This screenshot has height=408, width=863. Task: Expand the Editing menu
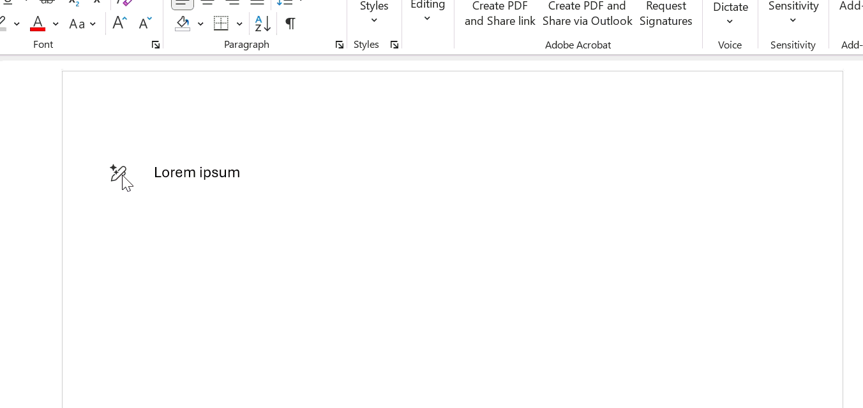click(428, 11)
